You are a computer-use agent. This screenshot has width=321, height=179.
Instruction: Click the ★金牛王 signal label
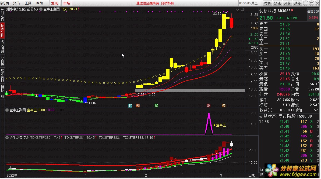pyautogui.click(x=219, y=125)
